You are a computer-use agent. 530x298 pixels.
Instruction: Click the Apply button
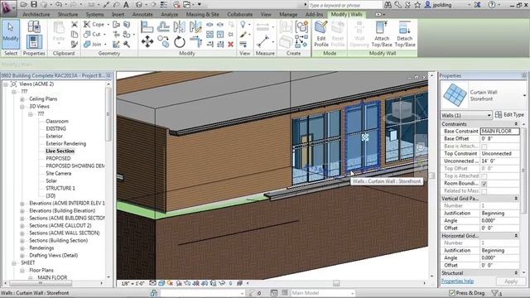[510, 281]
